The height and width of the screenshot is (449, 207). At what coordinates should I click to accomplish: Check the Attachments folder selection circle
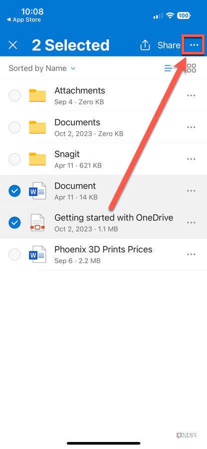pyautogui.click(x=14, y=95)
